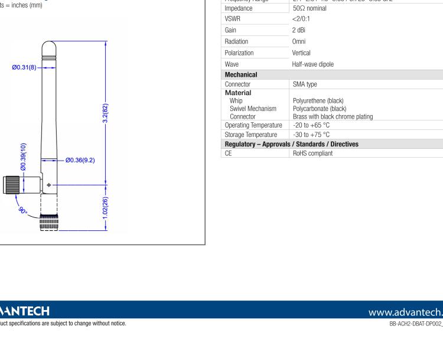Click the antenna whip tip in drawing
Screen dimensions: 443x349
tap(48, 47)
